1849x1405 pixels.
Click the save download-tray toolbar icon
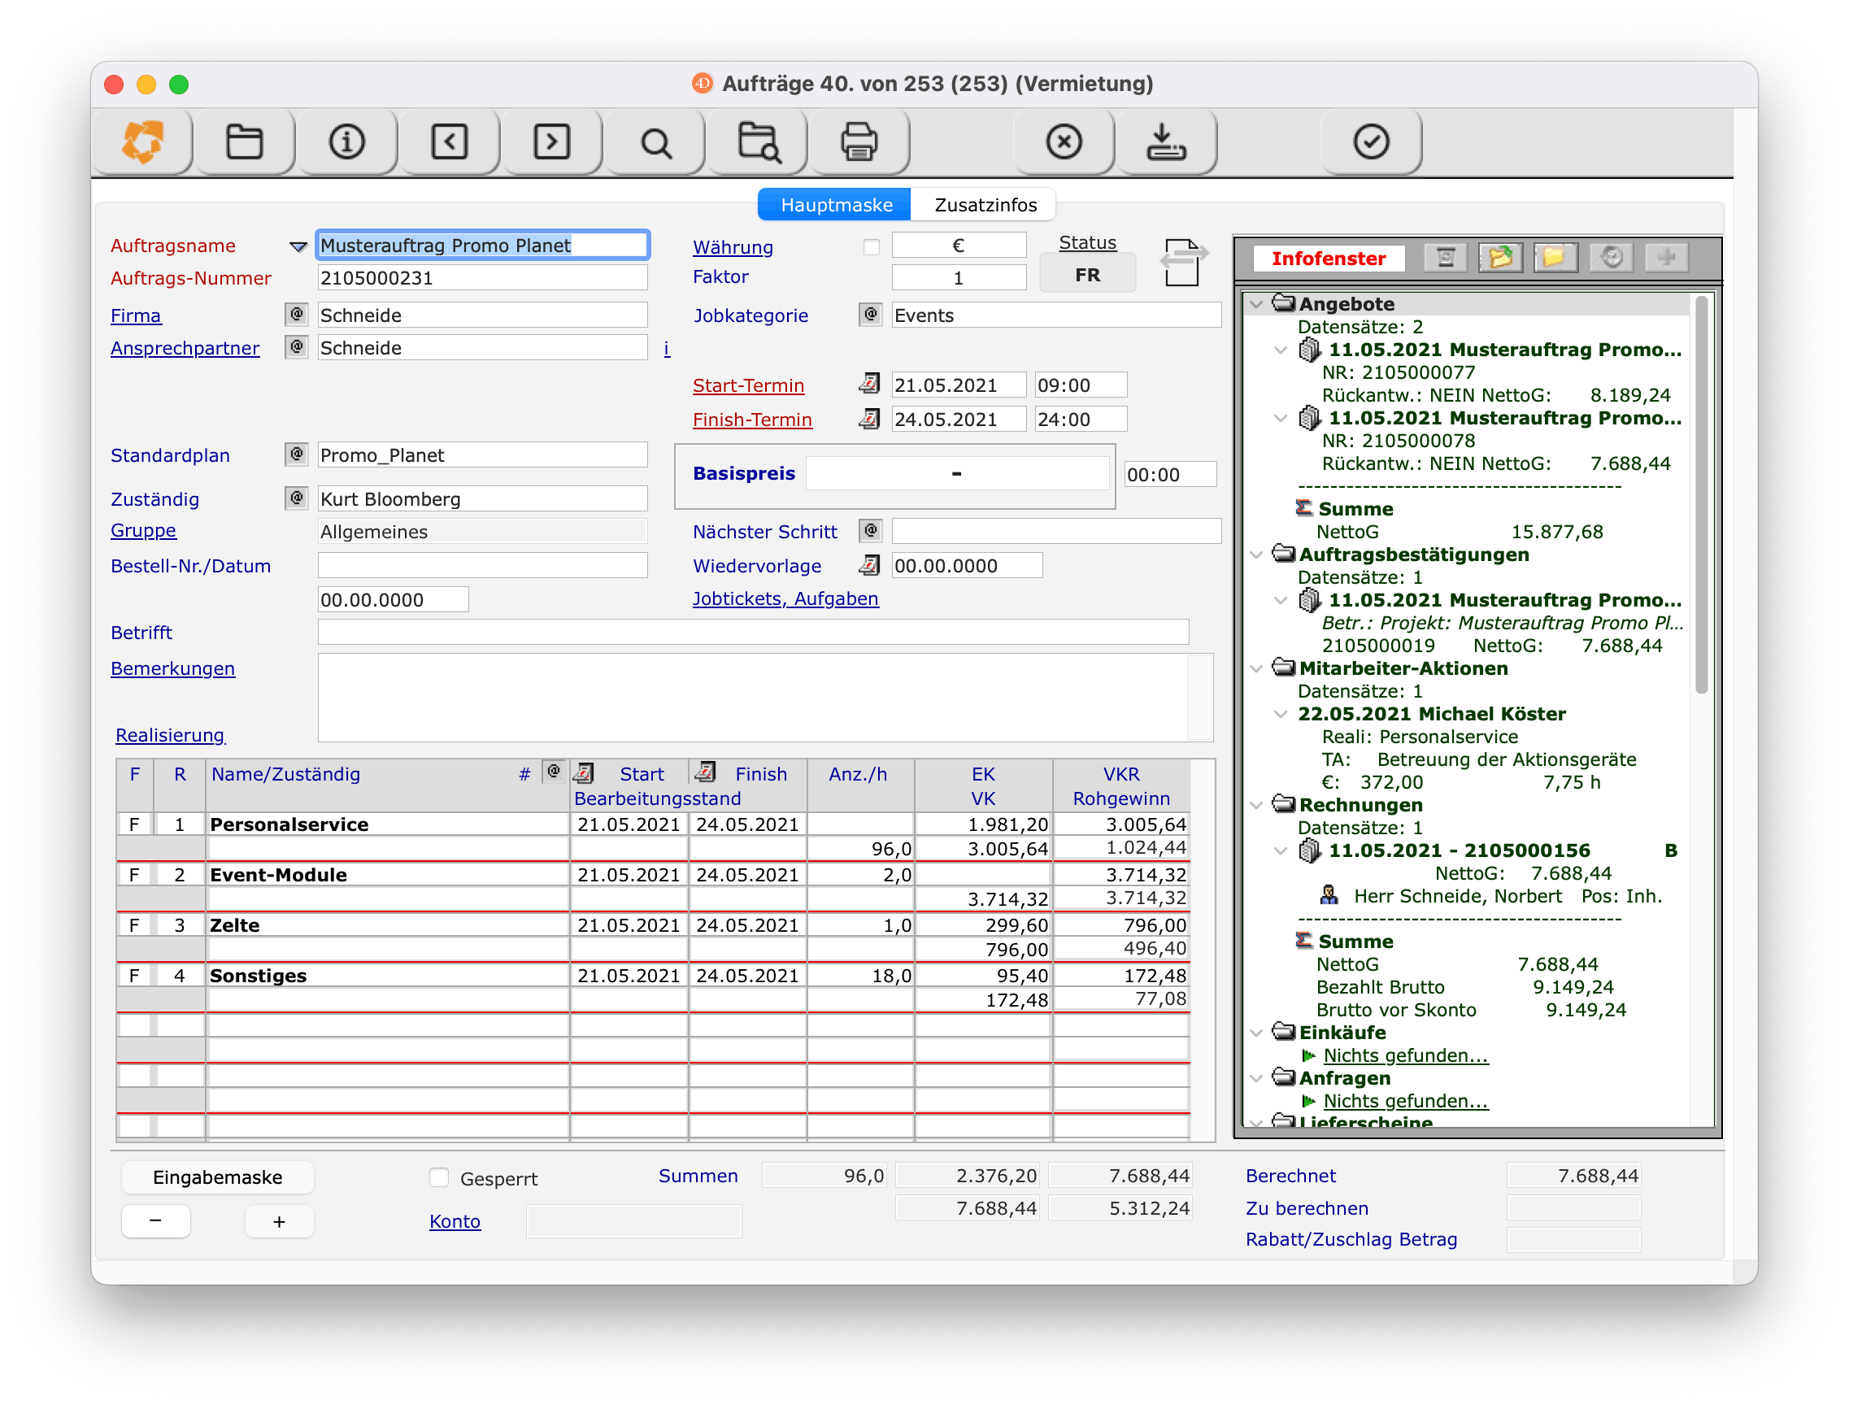(1166, 141)
